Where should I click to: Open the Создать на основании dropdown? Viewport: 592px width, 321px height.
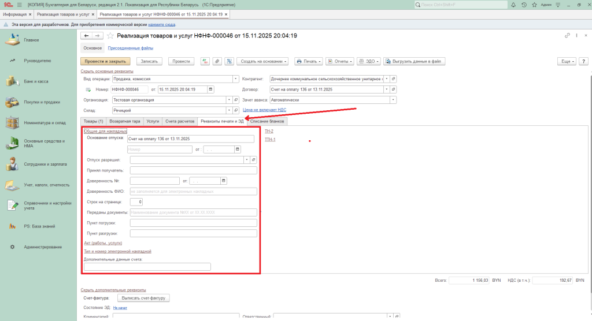pyautogui.click(x=263, y=61)
